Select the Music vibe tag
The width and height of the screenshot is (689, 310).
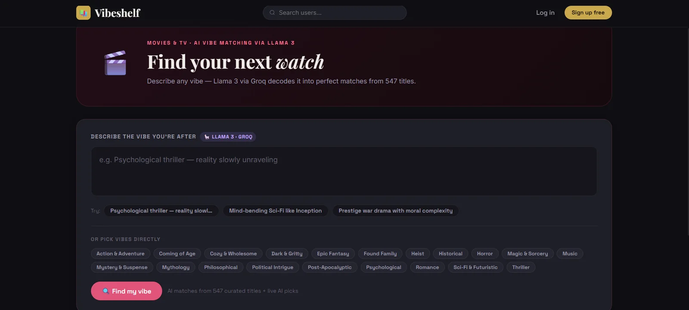pyautogui.click(x=570, y=254)
